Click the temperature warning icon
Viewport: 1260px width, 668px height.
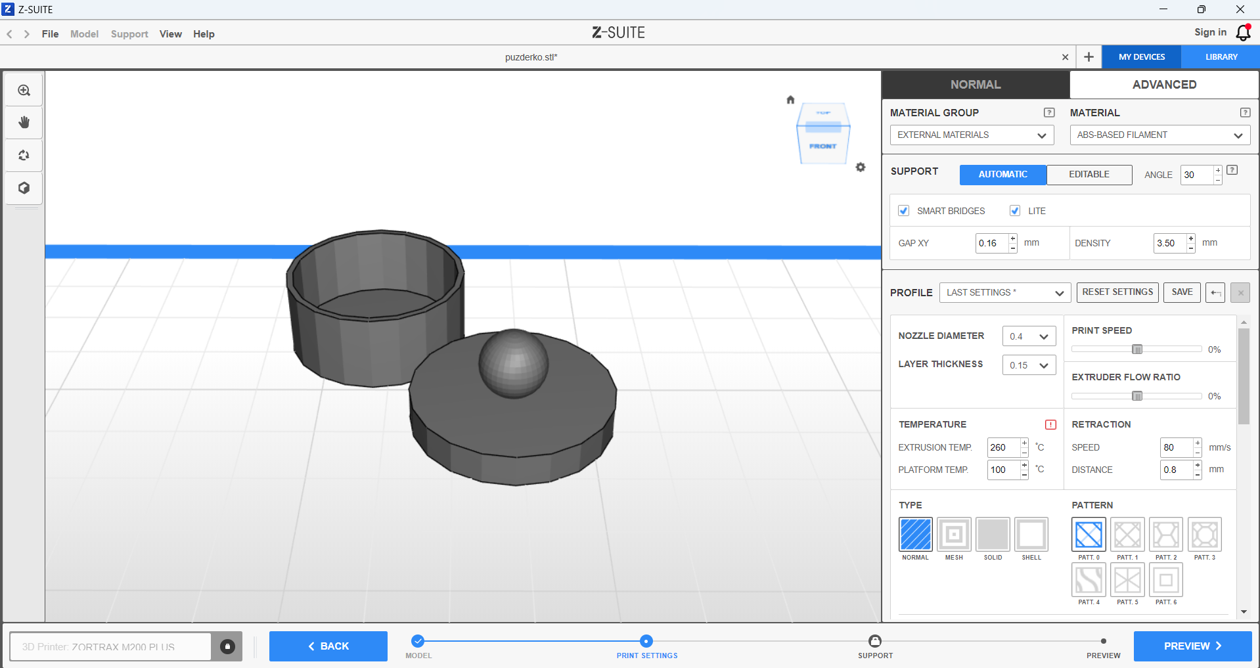pos(1050,425)
